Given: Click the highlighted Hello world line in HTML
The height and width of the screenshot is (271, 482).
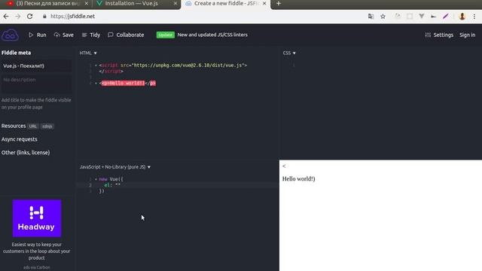Looking at the screenshot, I should [x=127, y=84].
